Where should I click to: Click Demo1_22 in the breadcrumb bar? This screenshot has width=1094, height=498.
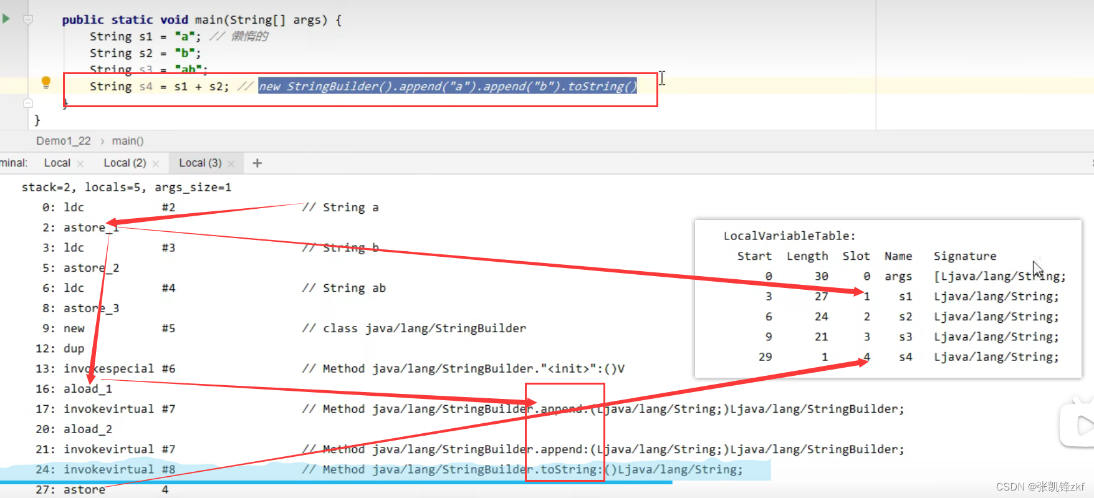click(64, 141)
